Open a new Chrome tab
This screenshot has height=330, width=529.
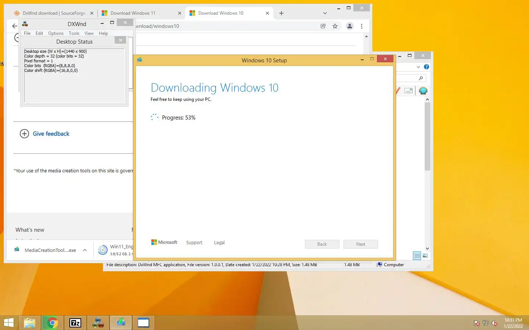(281, 13)
